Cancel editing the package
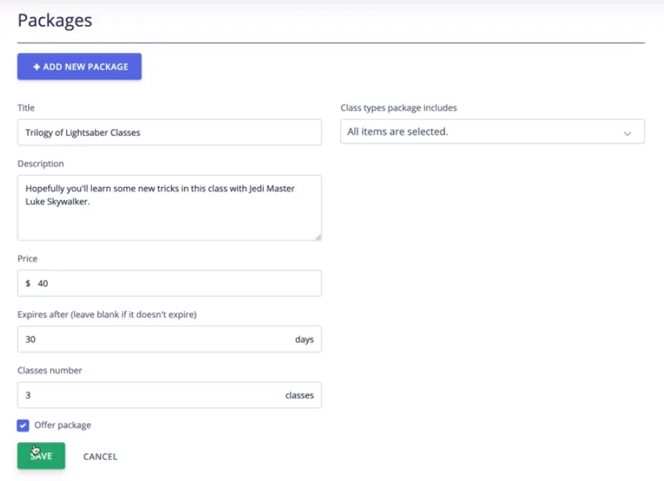Viewport: 664px width, 481px height. click(x=100, y=457)
